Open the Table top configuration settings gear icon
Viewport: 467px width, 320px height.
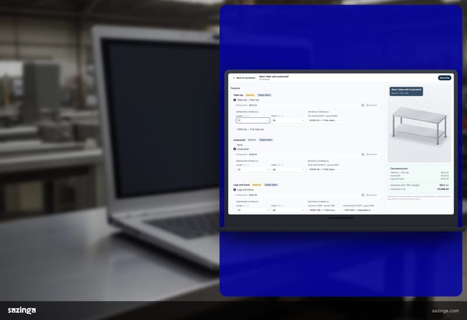coord(363,105)
